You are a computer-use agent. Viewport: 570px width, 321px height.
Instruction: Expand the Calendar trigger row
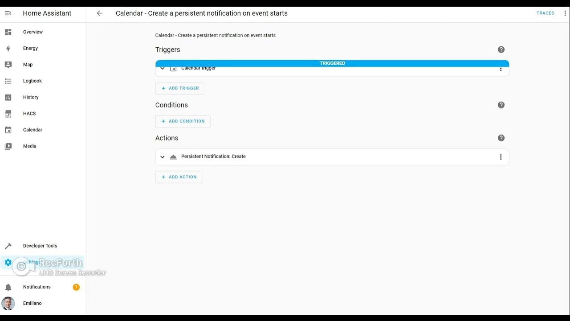click(163, 68)
